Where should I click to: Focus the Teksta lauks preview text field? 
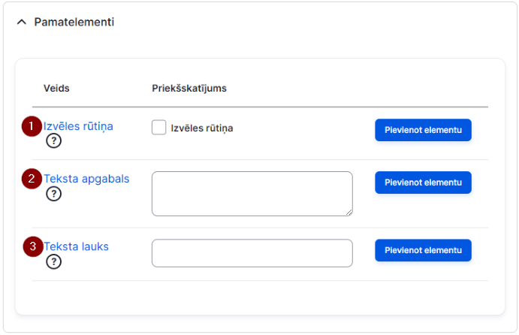252,253
